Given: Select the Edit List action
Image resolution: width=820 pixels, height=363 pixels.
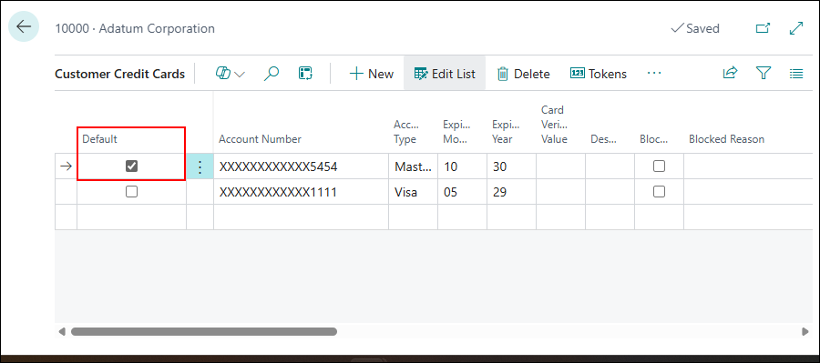Looking at the screenshot, I should click(445, 74).
